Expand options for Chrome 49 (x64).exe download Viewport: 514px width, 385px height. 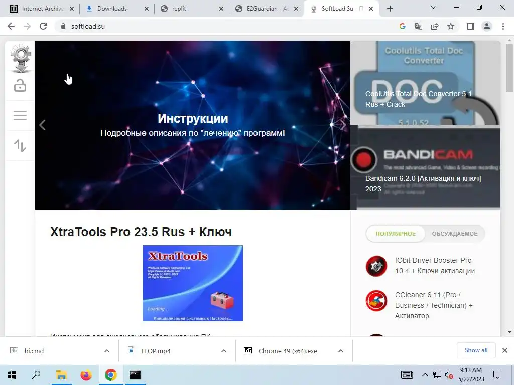(x=341, y=351)
